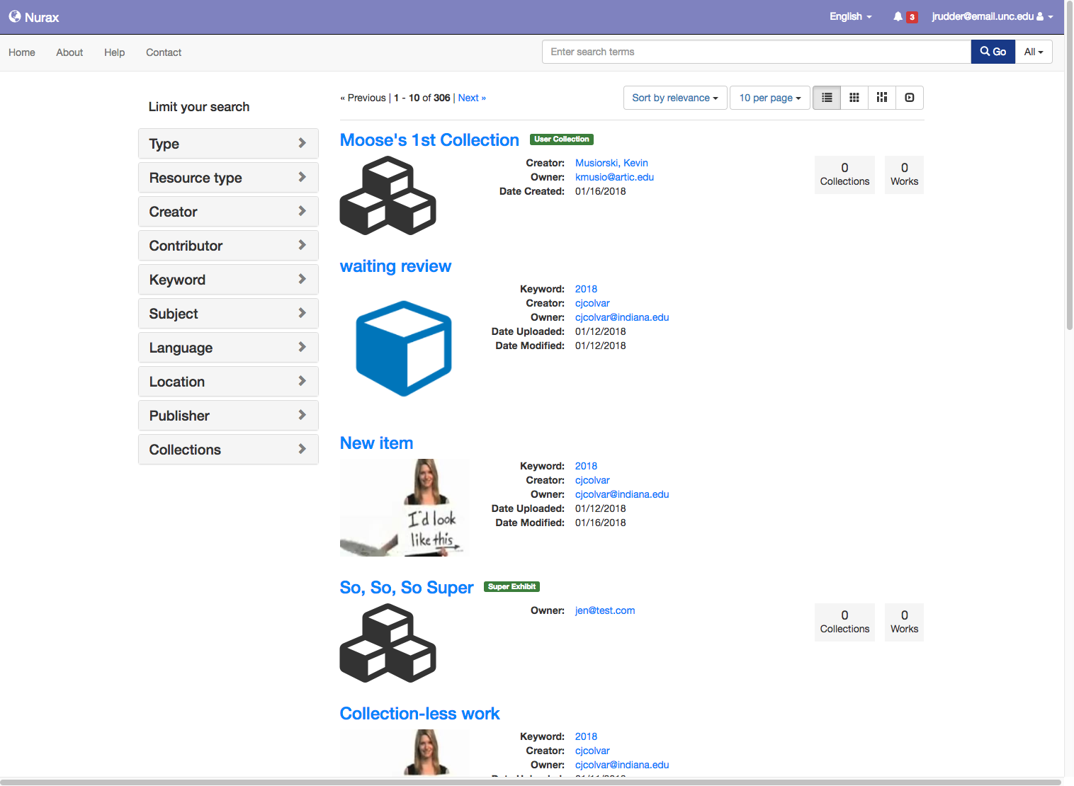Click owner kmusio@artic.edu link
The width and height of the screenshot is (1074, 786).
tap(614, 177)
